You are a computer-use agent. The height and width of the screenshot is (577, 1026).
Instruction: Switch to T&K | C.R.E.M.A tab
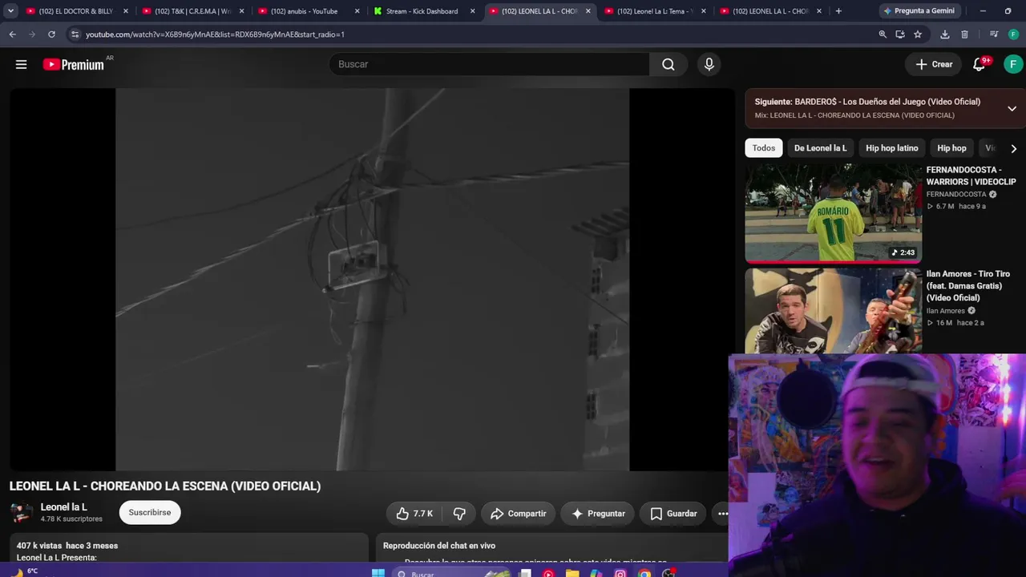192,11
